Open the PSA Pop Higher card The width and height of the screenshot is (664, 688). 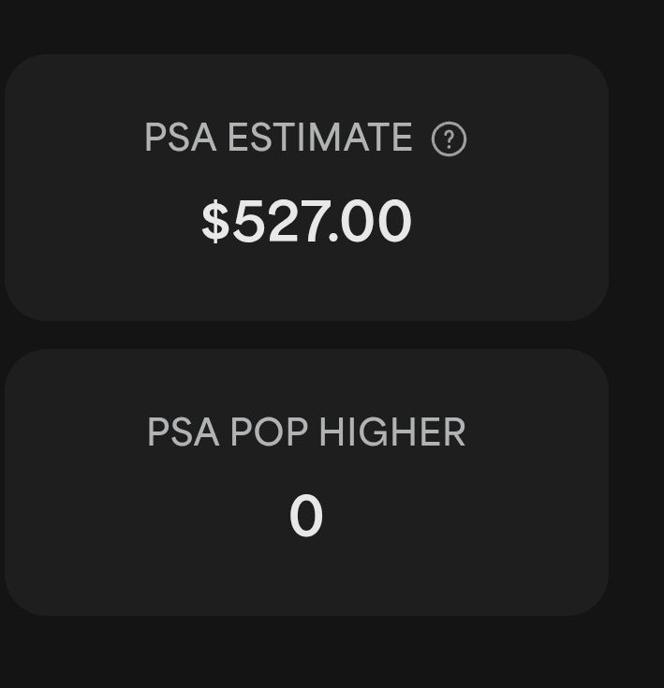coord(306,483)
